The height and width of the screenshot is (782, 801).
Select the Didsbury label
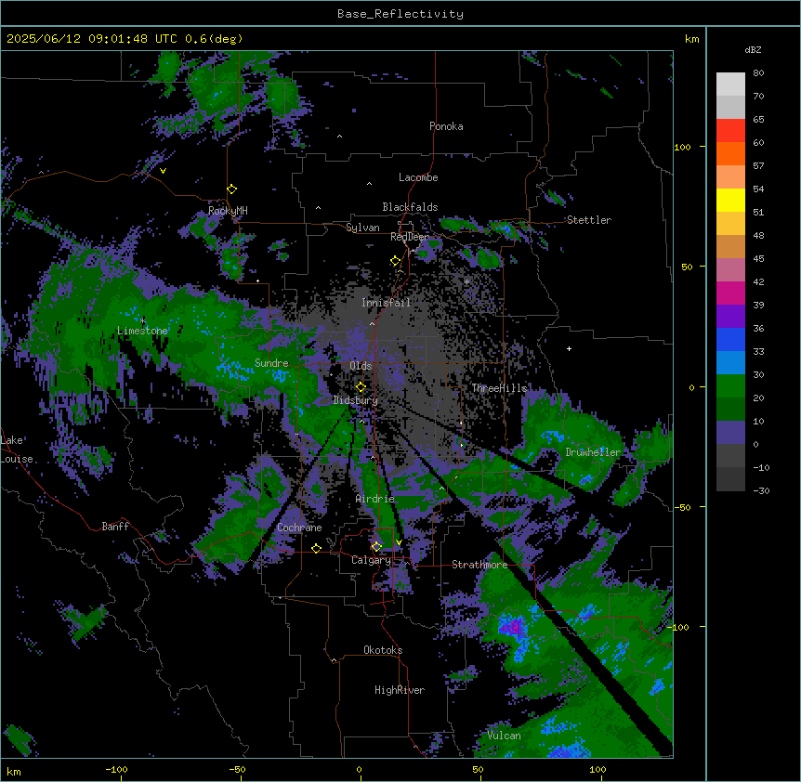tap(356, 400)
